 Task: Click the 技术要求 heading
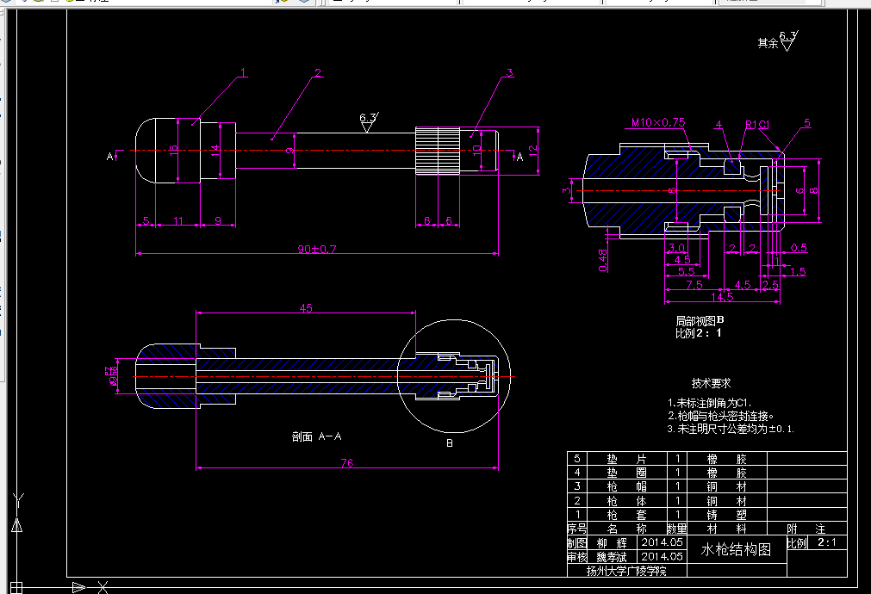(x=711, y=383)
